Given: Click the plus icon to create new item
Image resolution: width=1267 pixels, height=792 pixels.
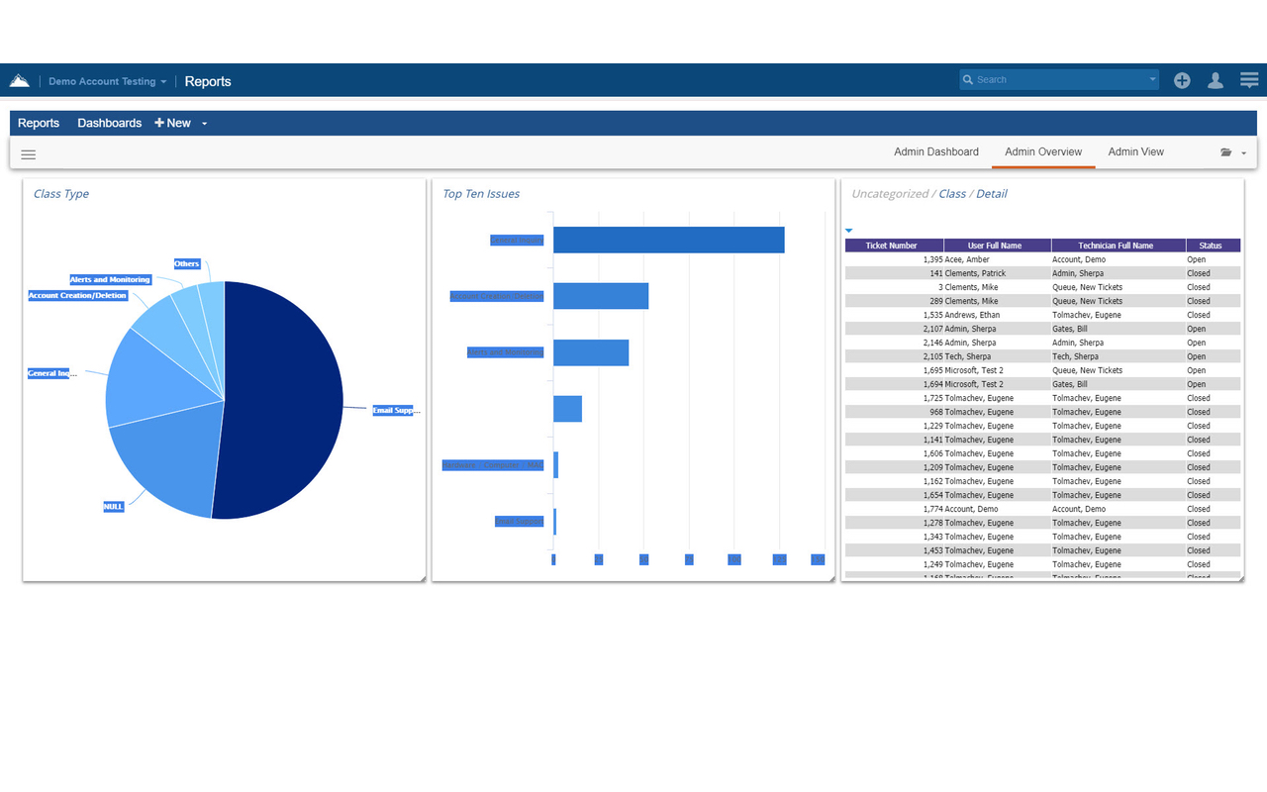Looking at the screenshot, I should [x=1182, y=80].
